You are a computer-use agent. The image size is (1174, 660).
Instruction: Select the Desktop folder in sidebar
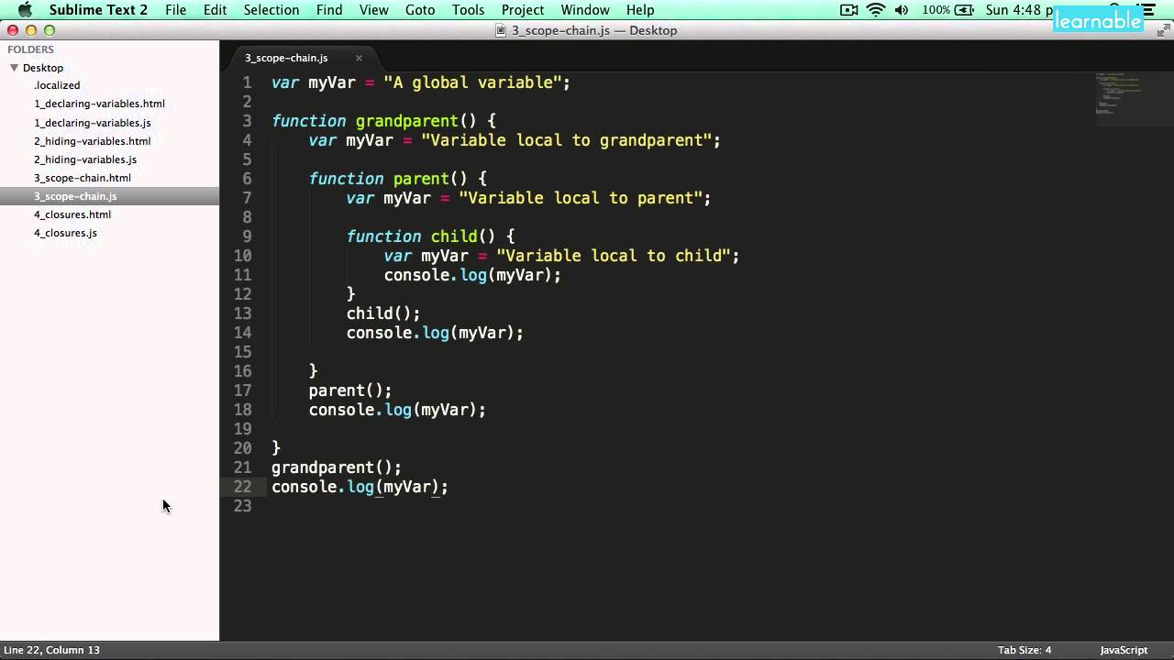tap(43, 68)
